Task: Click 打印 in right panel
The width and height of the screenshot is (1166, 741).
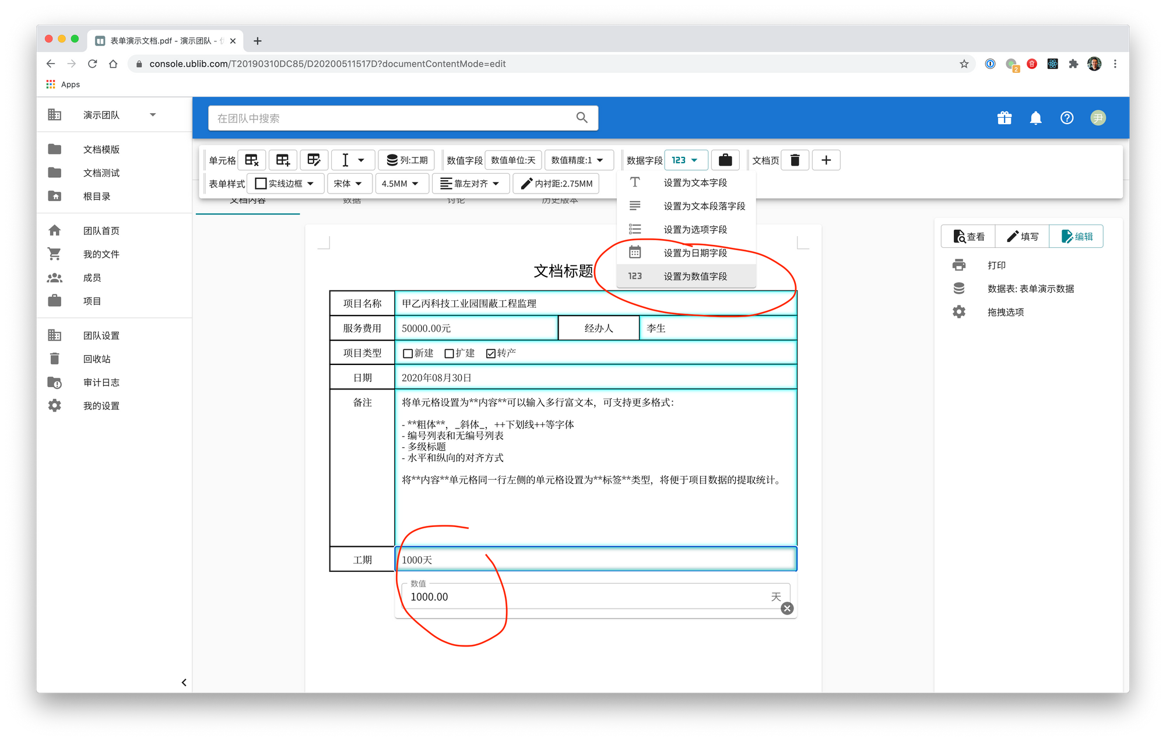Action: 996,265
